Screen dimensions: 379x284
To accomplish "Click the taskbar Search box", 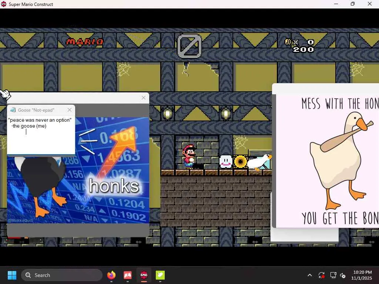I will 62,275.
